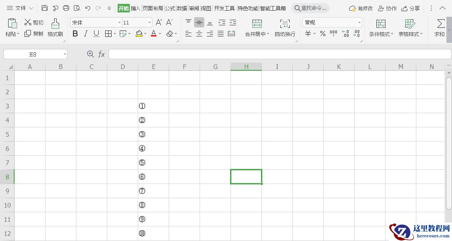Viewport: 452px width, 241px height.
Task: Align cell content to top
Action: click(x=188, y=22)
